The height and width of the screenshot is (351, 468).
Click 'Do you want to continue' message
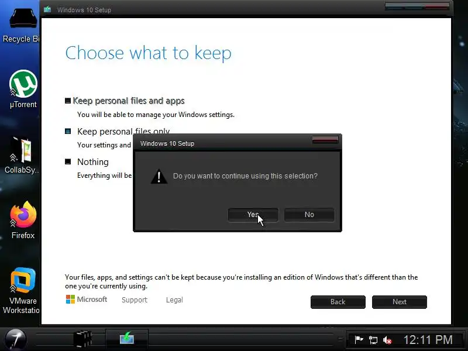point(245,176)
